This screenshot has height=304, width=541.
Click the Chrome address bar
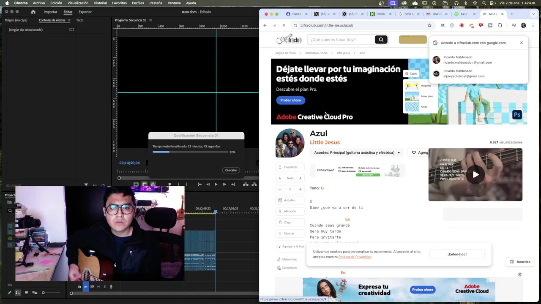(x=363, y=25)
